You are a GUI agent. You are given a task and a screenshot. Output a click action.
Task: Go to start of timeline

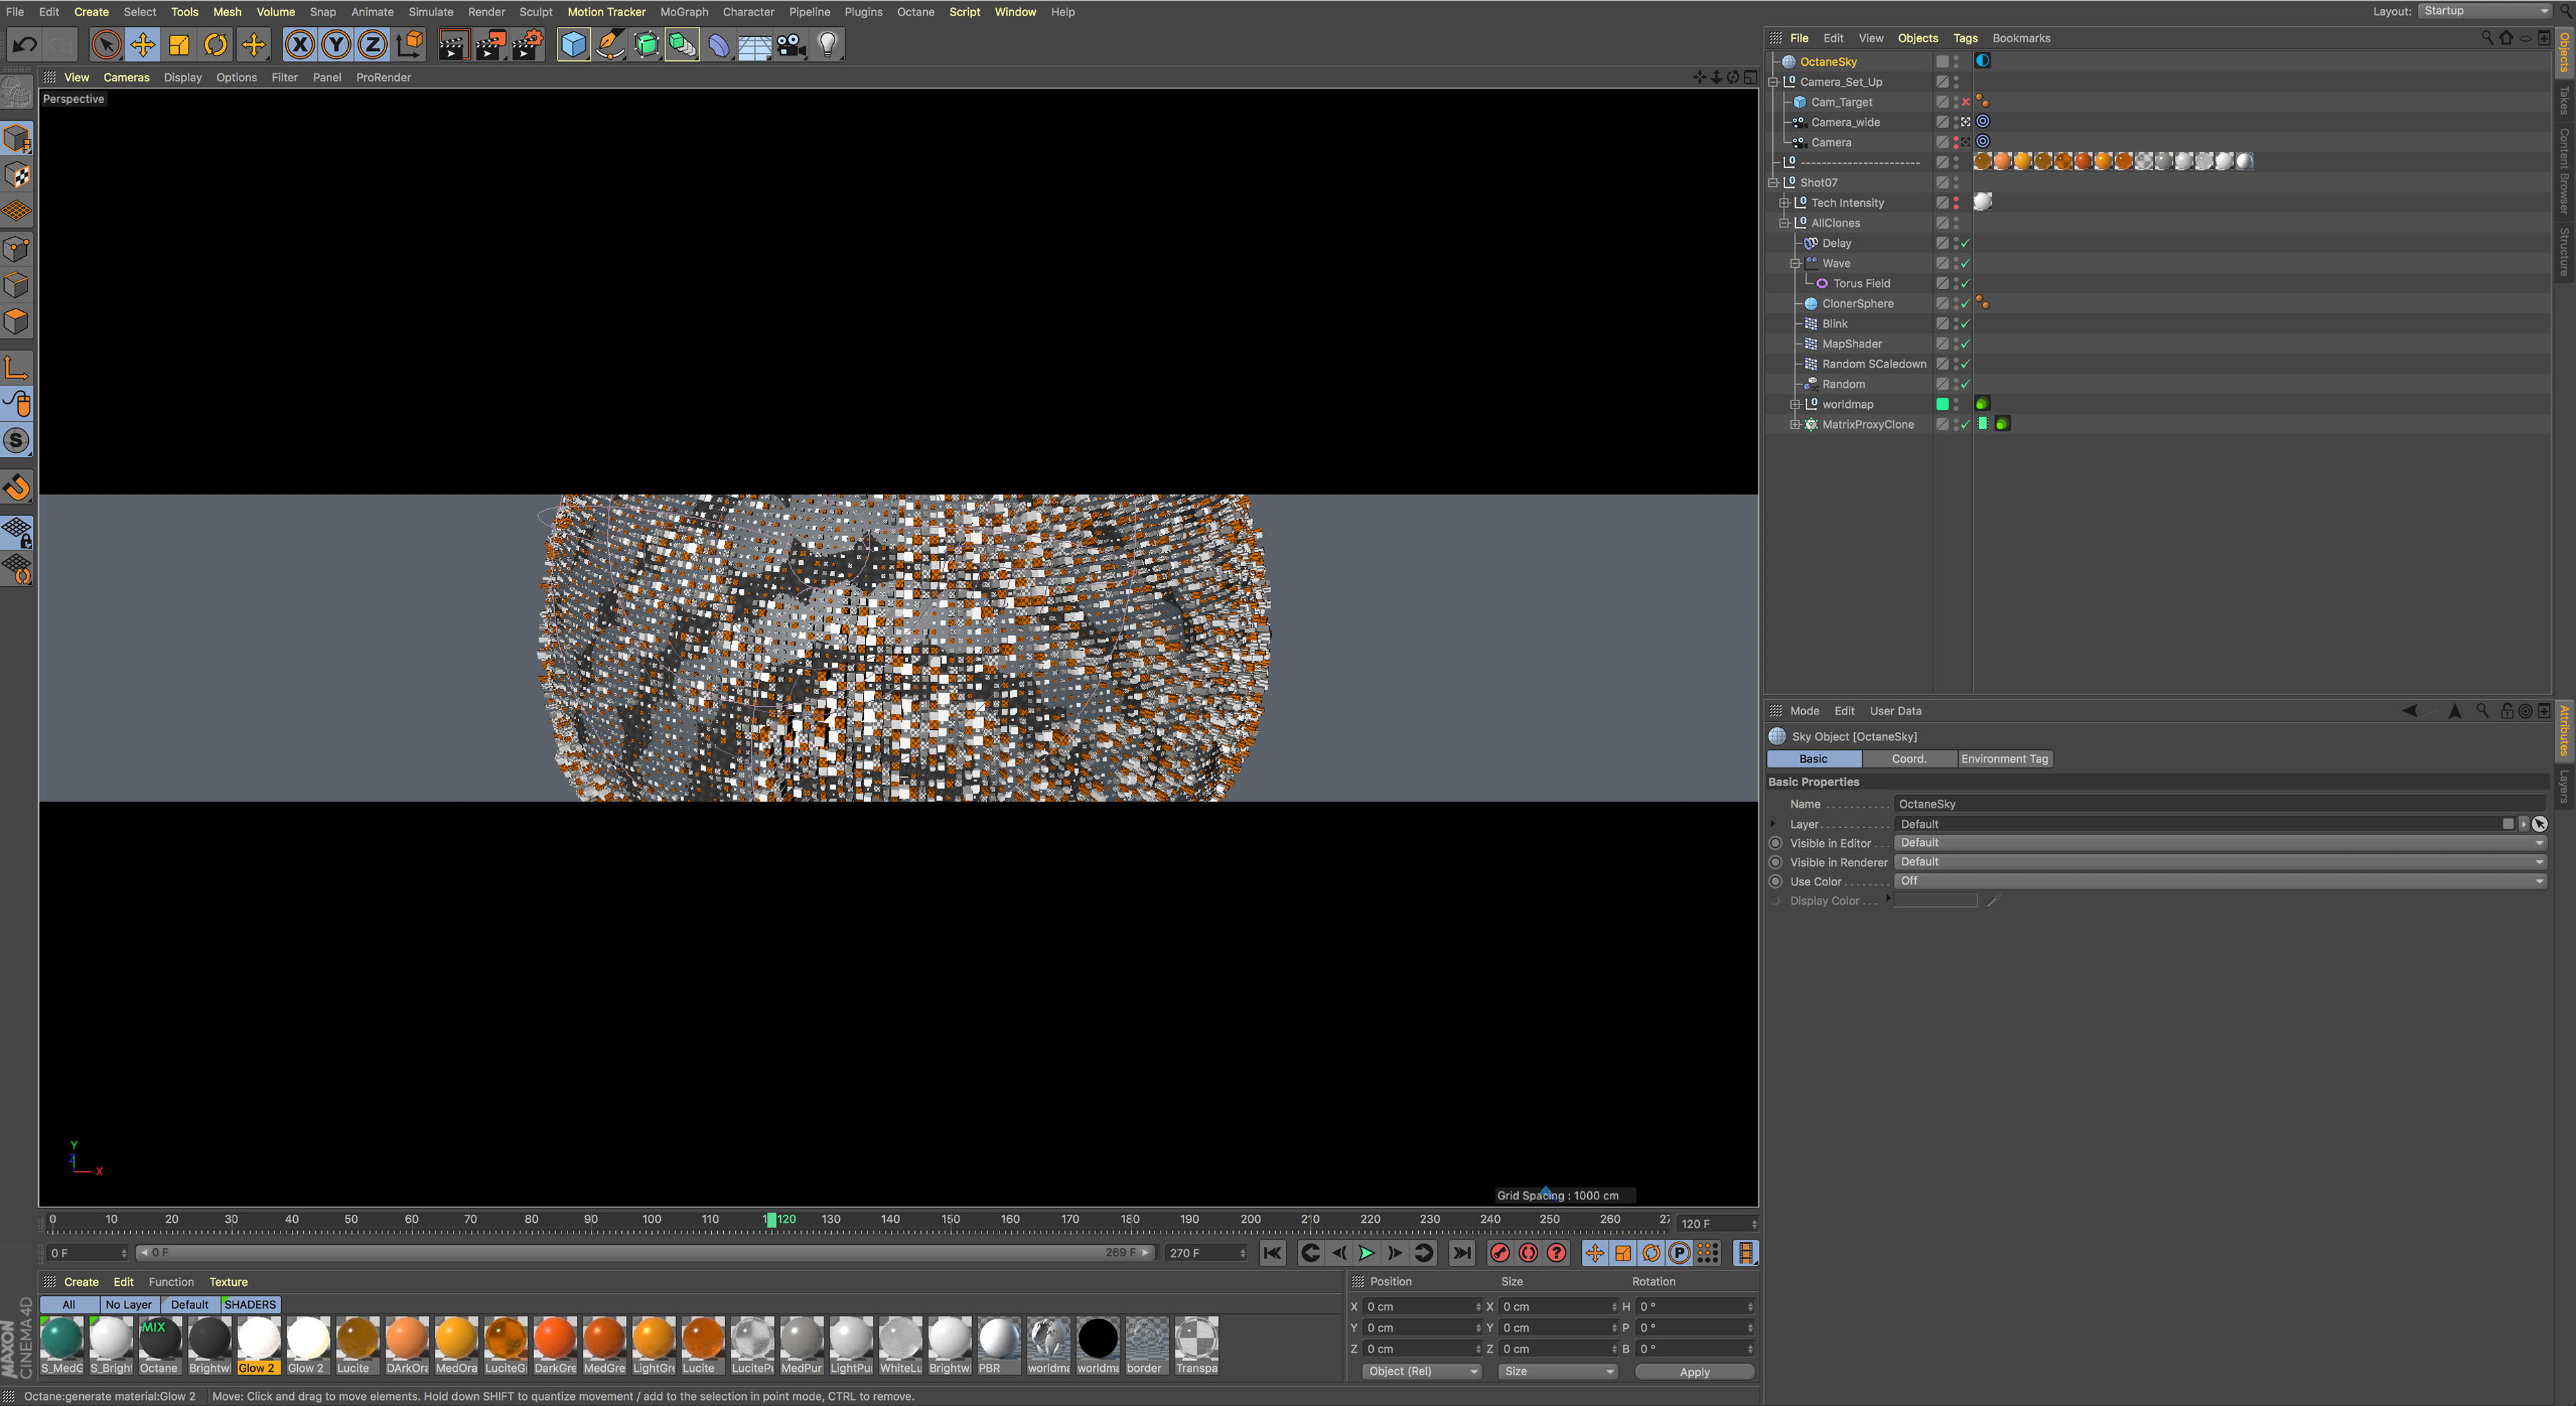click(x=1272, y=1253)
